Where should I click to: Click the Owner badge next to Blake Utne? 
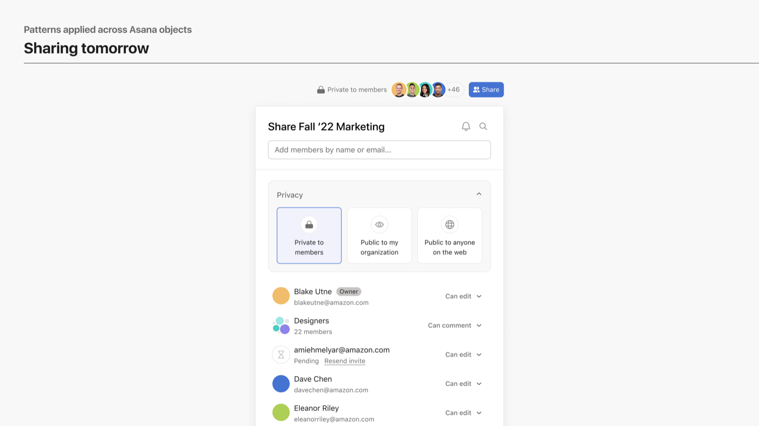tap(349, 291)
